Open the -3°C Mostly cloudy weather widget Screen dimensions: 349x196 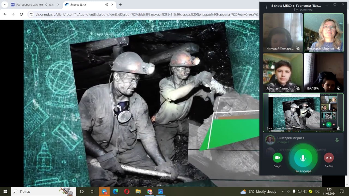point(258,191)
